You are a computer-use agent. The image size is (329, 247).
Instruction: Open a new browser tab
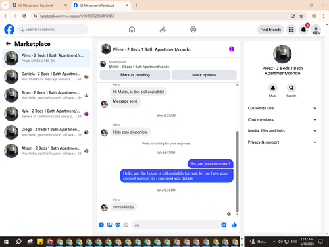point(136,5)
